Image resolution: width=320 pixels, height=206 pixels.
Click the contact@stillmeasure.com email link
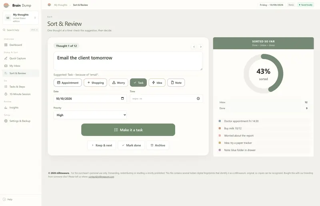[101, 177]
